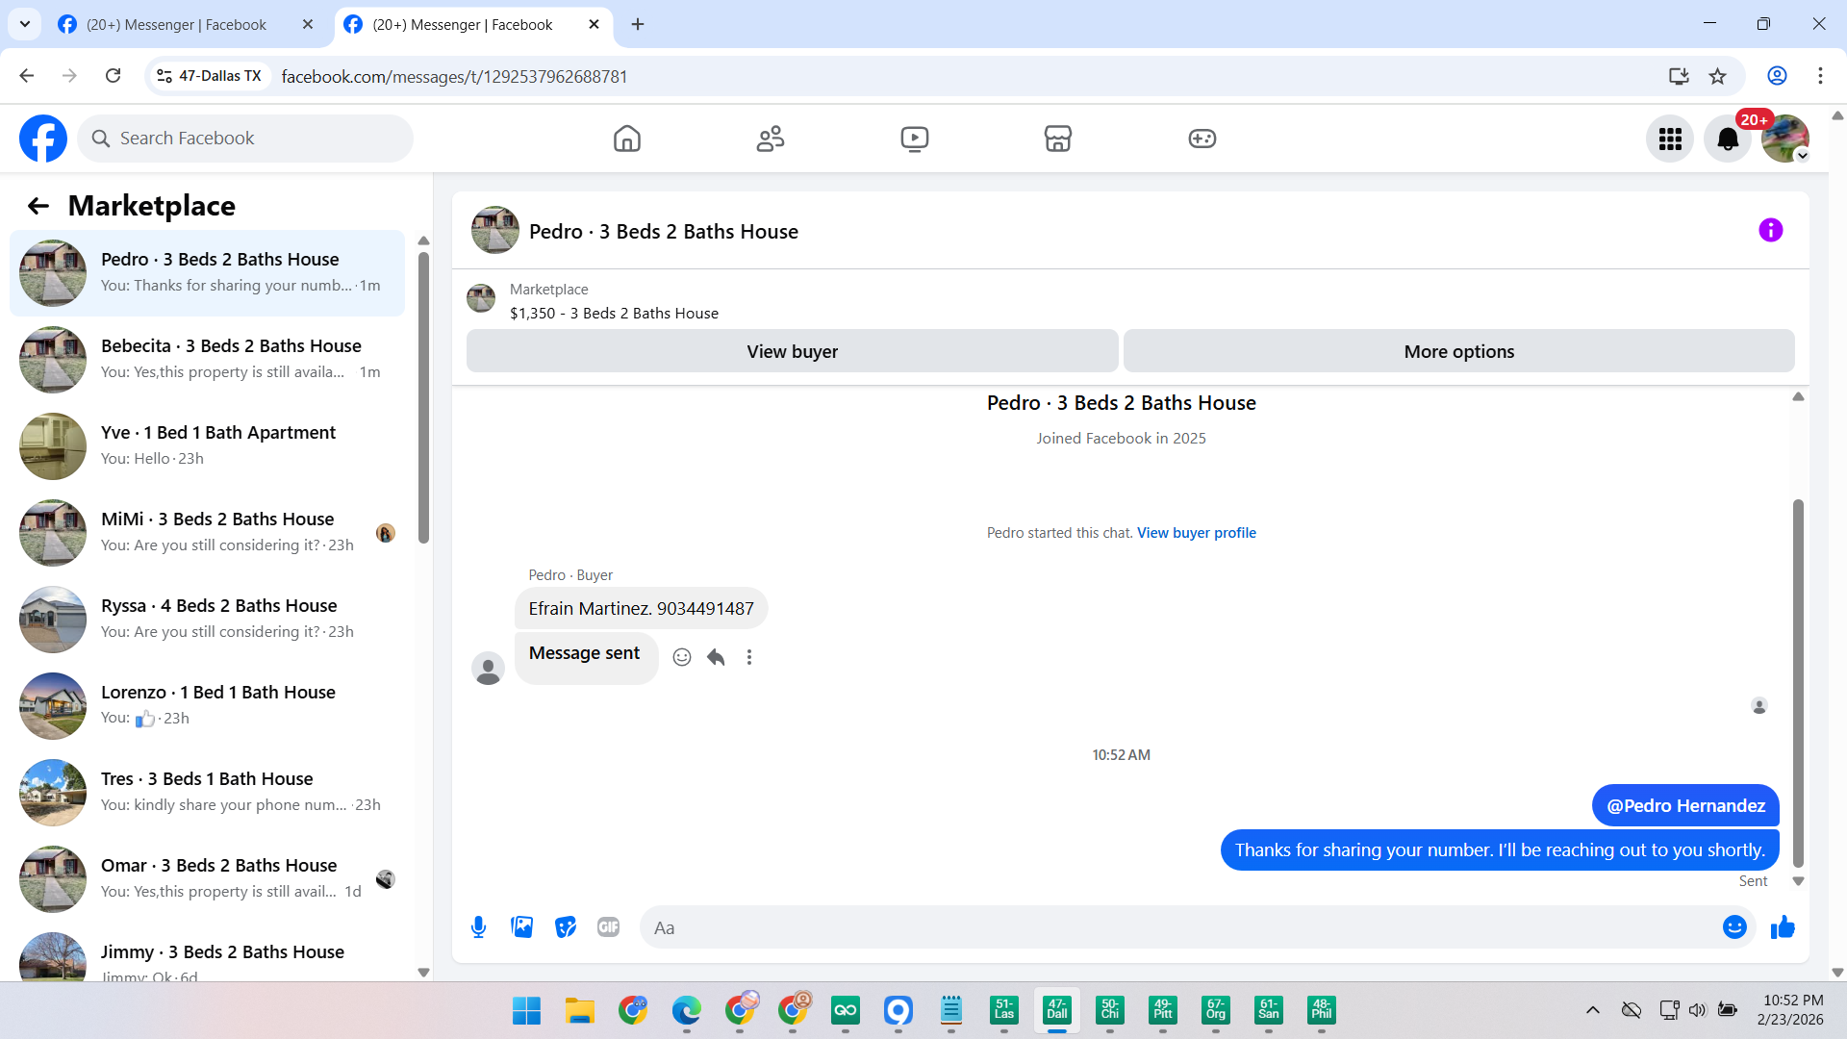Screen dimensions: 1847x1039
Task: Click the voice clip microphone icon
Action: [478, 927]
